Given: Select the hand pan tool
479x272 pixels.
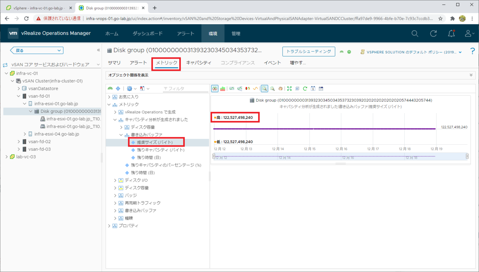Looking at the screenshot, I should point(280,89).
